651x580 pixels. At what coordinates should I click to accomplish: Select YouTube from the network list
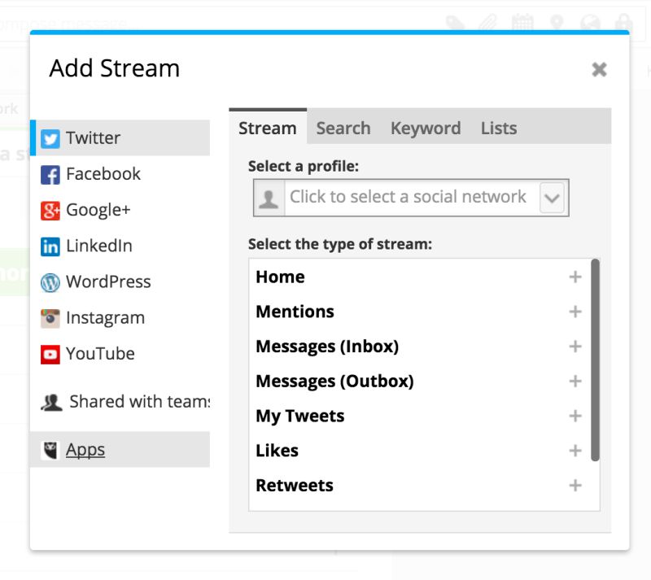click(x=120, y=354)
